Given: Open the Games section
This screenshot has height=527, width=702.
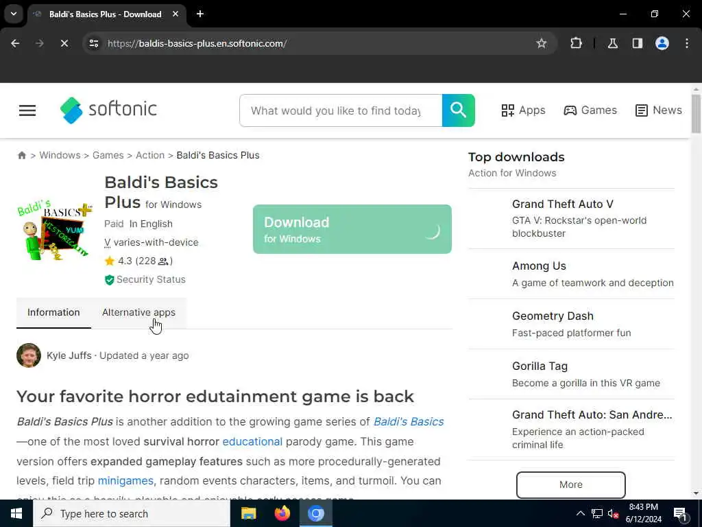Looking at the screenshot, I should point(590,110).
